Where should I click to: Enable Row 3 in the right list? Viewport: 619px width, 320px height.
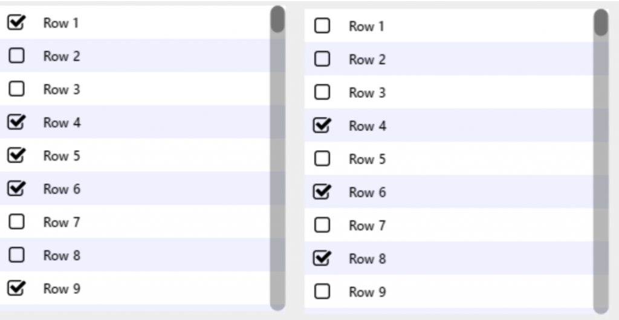click(322, 93)
